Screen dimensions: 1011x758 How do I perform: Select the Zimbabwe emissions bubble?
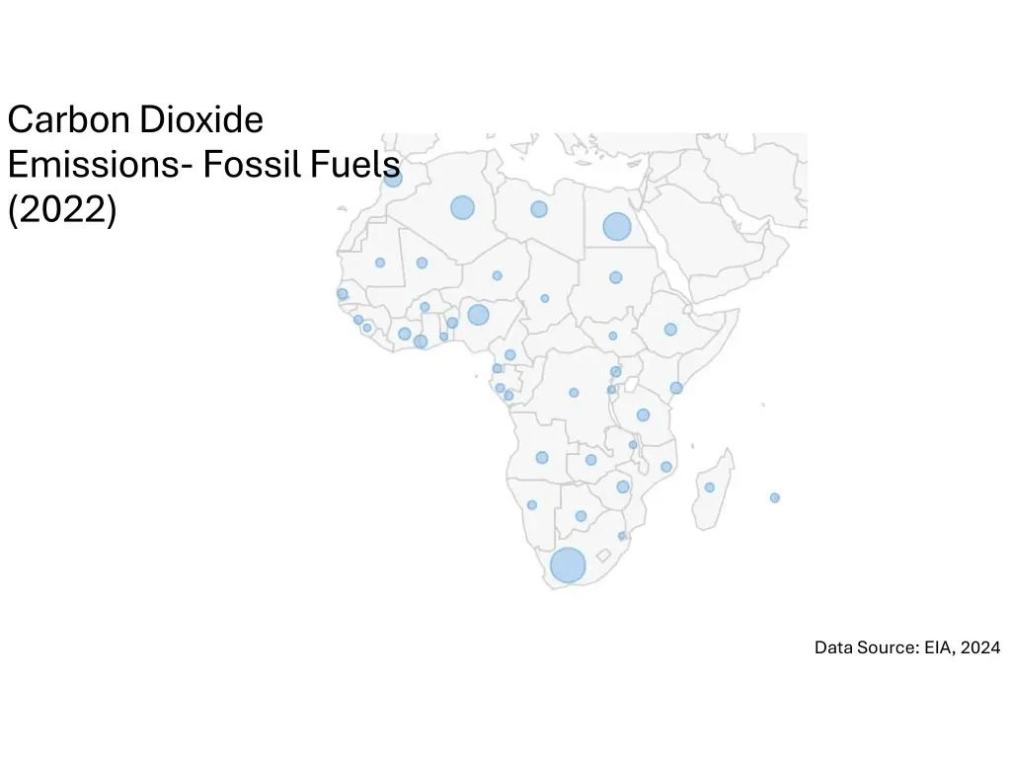pyautogui.click(x=623, y=487)
